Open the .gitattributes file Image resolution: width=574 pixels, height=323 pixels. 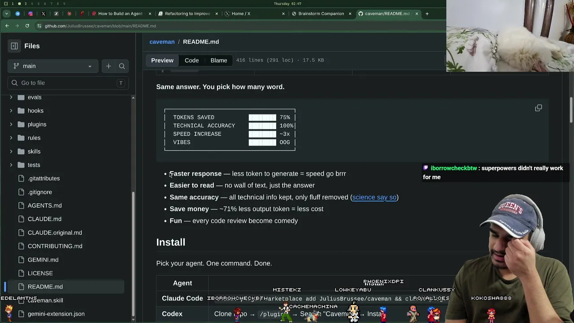click(43, 179)
